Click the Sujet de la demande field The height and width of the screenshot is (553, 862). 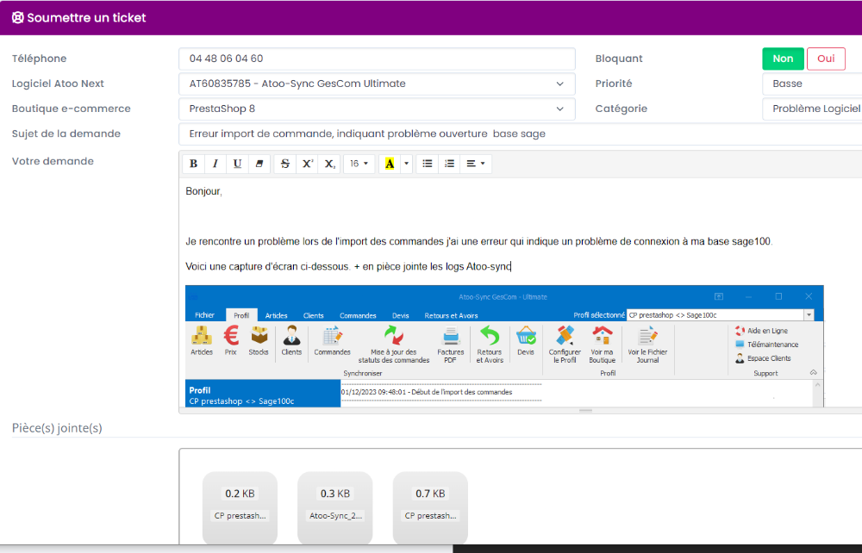click(520, 134)
